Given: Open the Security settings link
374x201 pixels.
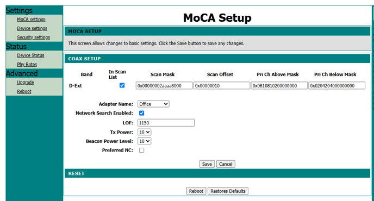Looking at the screenshot, I should click(33, 37).
